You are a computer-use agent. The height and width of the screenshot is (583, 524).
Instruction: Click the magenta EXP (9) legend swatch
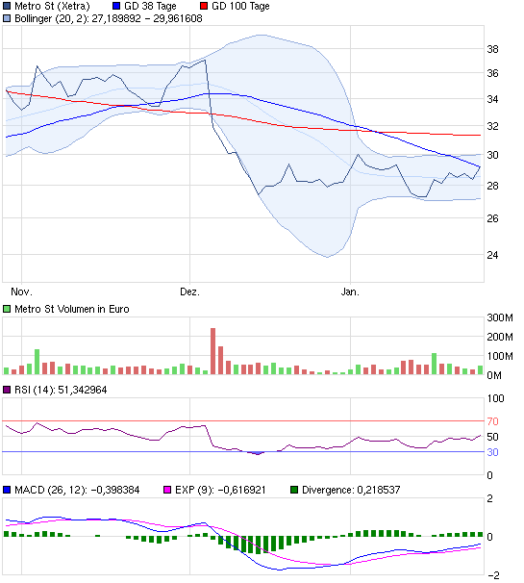coord(167,490)
